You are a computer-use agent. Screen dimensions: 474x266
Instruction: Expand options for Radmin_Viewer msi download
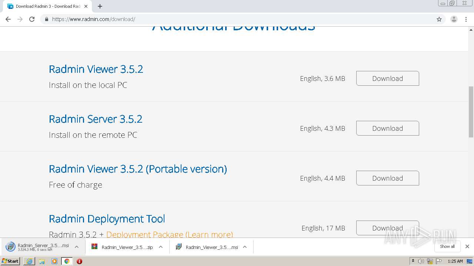pos(245,247)
